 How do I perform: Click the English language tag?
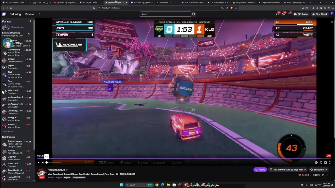[67, 178]
